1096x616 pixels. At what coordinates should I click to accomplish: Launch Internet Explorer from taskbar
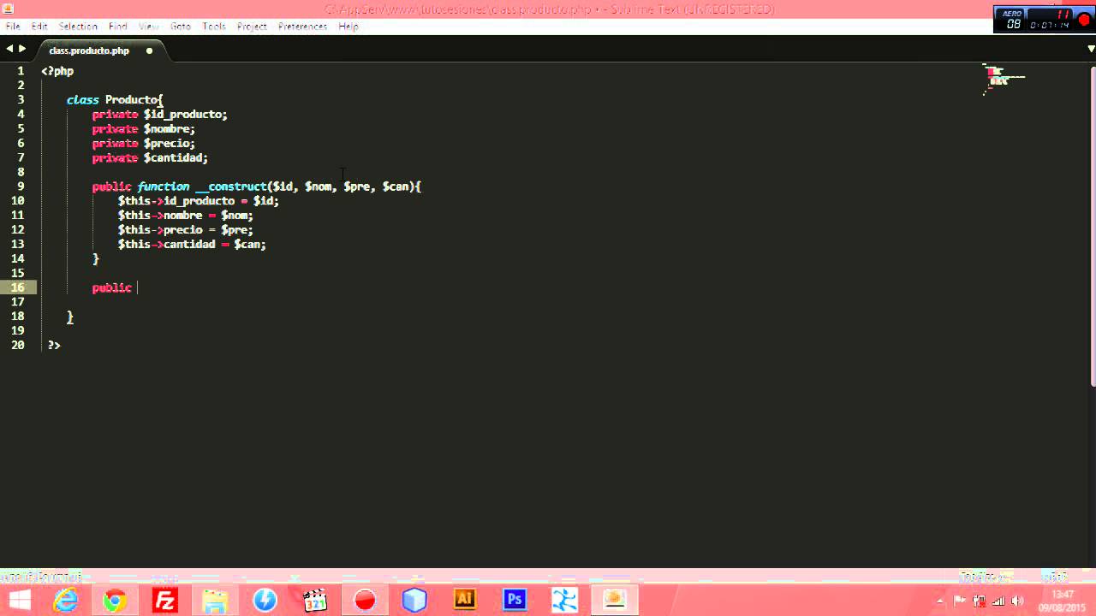point(66,601)
